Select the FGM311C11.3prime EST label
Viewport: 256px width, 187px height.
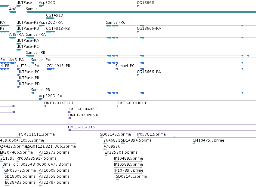coord(37,134)
